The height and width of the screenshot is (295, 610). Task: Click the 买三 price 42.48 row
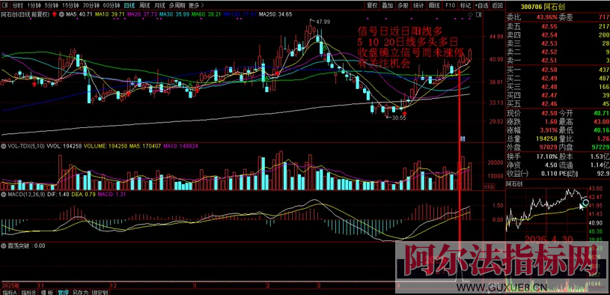tap(558, 86)
